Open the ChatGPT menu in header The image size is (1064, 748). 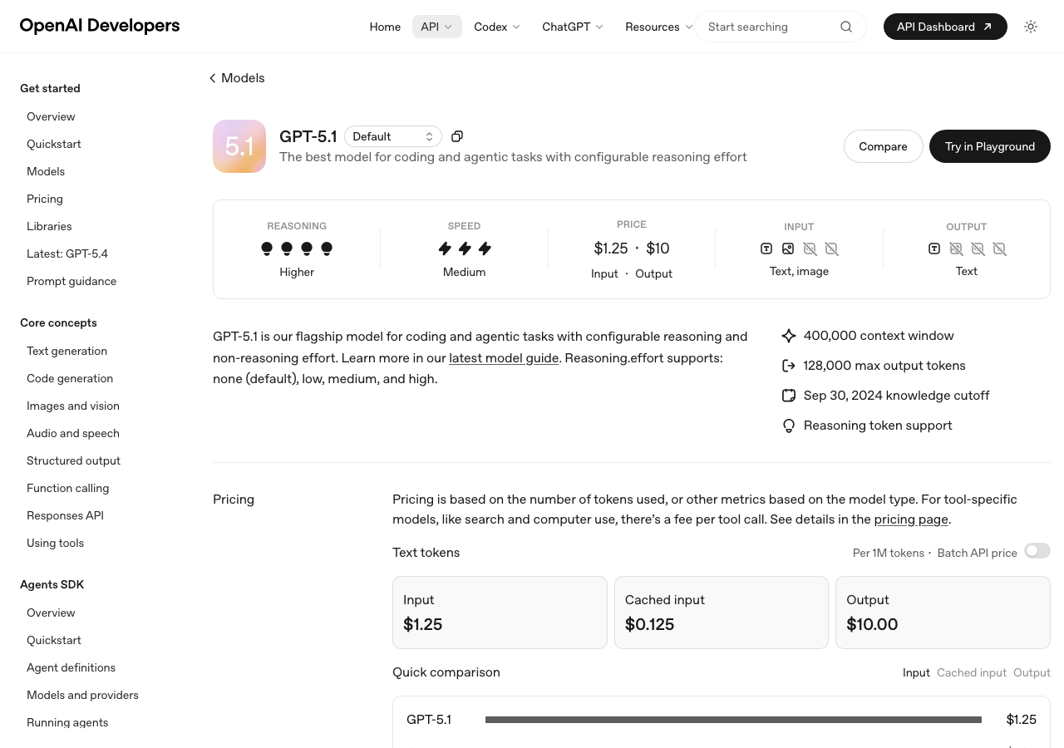click(x=573, y=27)
